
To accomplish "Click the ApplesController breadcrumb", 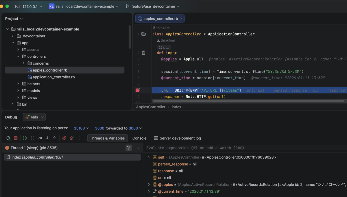I will point(151,107).
